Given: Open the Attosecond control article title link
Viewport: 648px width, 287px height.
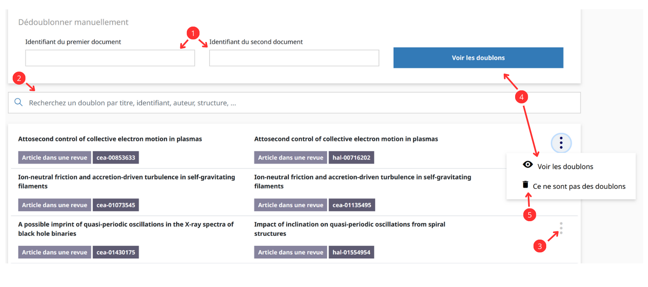Looking at the screenshot, I should tap(110, 139).
